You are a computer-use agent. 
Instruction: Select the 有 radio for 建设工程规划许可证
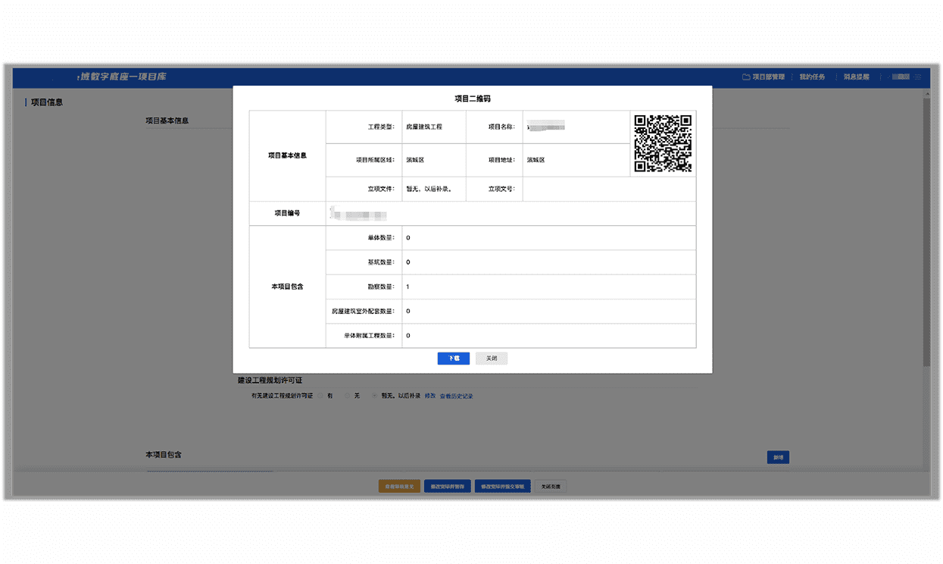tap(321, 396)
